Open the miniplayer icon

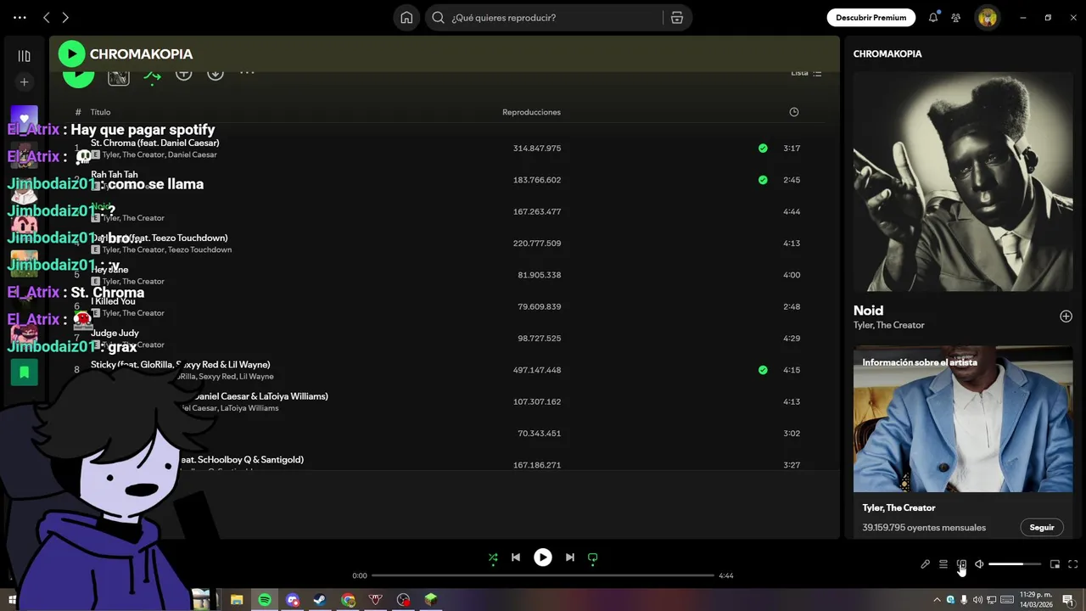pyautogui.click(x=1055, y=564)
